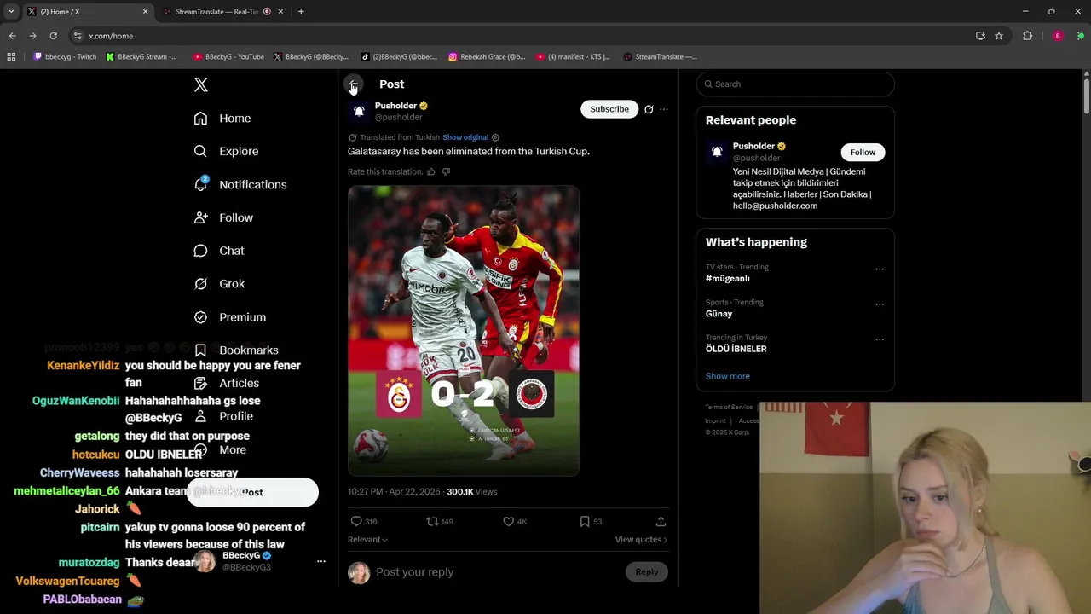Open the tab search dropdown arrow
Image resolution: width=1091 pixels, height=614 pixels.
click(x=11, y=12)
